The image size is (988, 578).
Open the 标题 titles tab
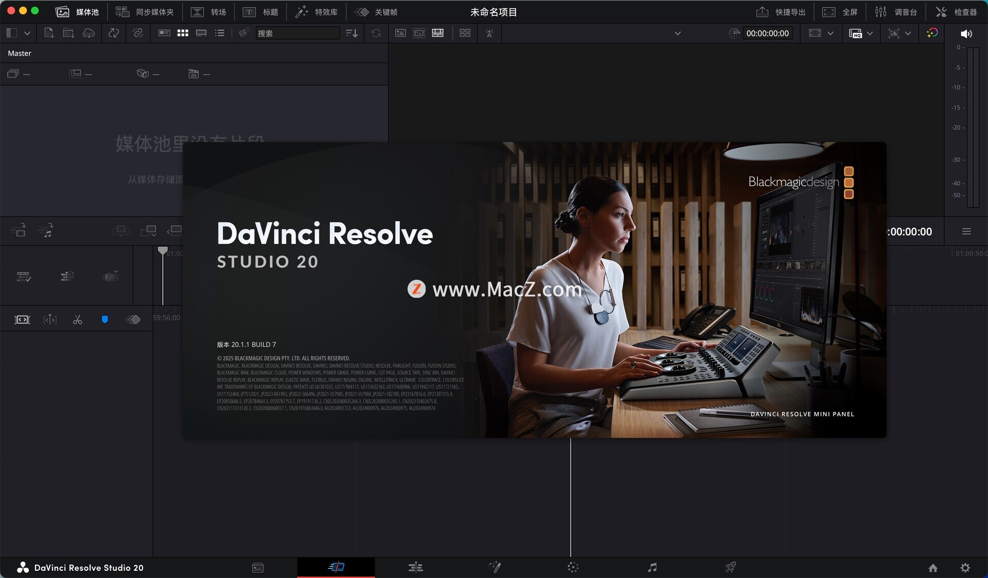[260, 12]
